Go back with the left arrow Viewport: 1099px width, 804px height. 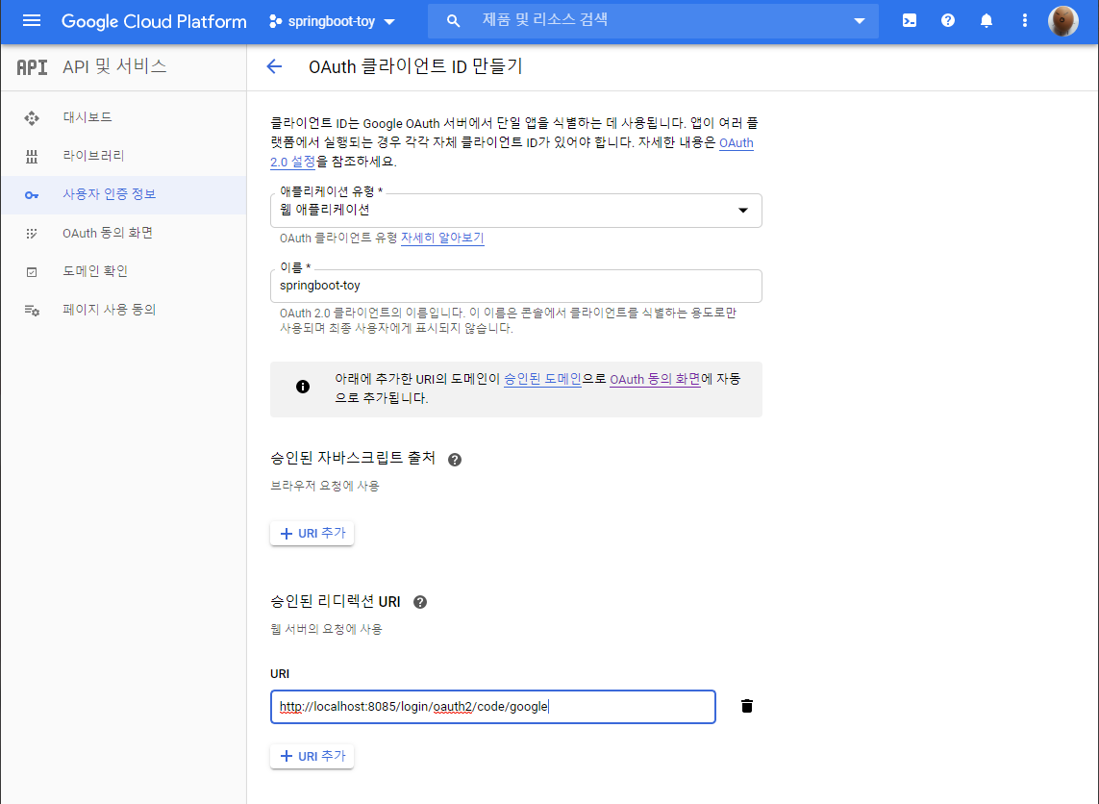pyautogui.click(x=274, y=66)
